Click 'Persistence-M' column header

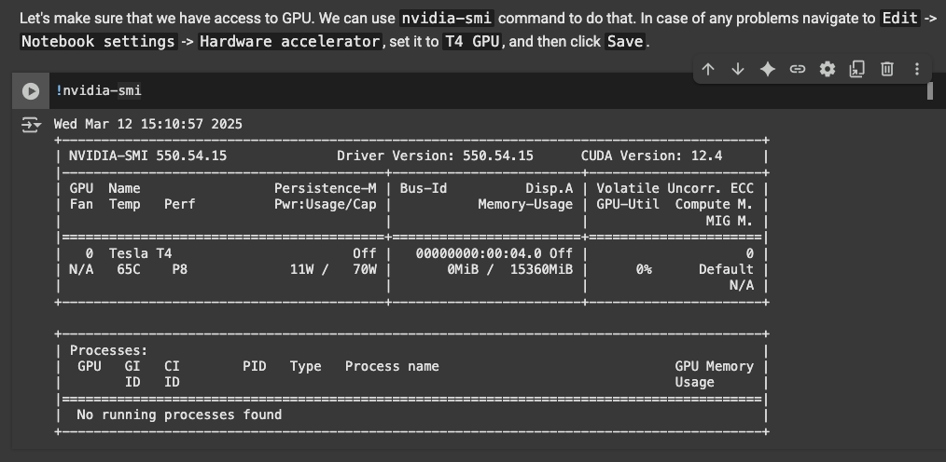click(x=326, y=188)
